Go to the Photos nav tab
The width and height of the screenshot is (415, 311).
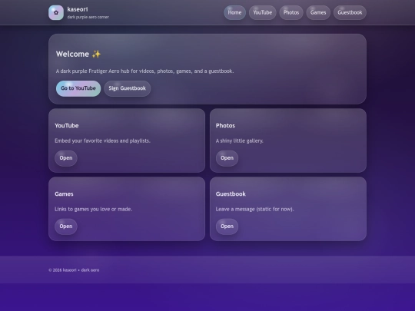pyautogui.click(x=291, y=13)
